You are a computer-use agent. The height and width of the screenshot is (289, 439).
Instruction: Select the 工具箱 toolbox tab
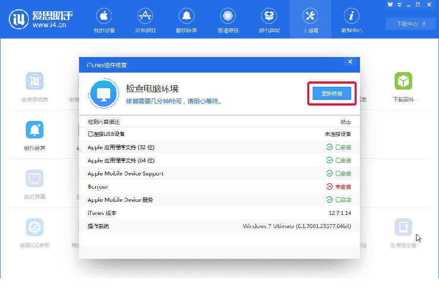(311, 20)
